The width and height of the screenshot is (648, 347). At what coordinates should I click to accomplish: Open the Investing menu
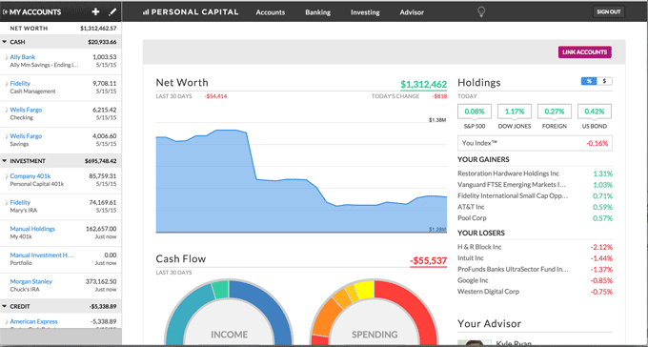[365, 12]
